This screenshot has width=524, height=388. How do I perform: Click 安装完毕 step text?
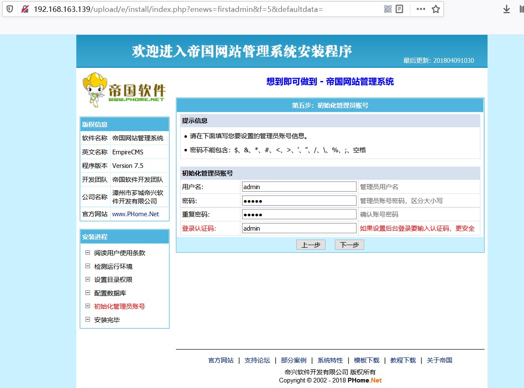pos(107,320)
